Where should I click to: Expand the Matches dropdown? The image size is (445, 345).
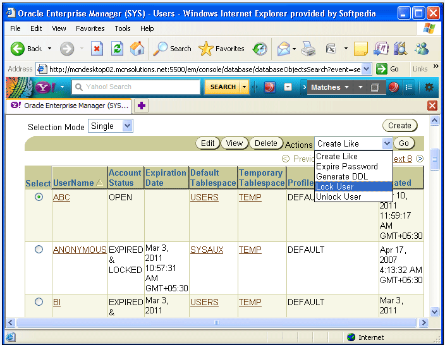tap(346, 87)
